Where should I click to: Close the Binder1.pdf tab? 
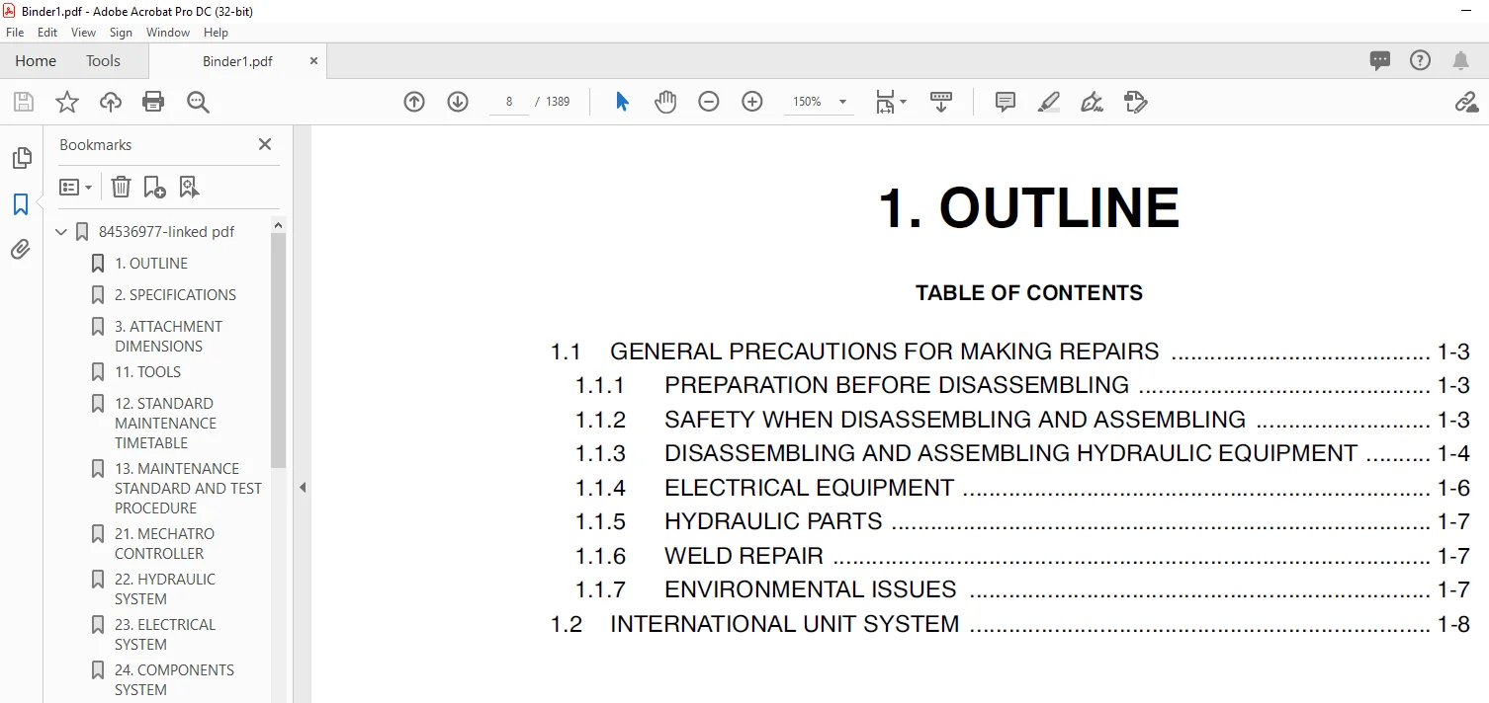coord(314,60)
